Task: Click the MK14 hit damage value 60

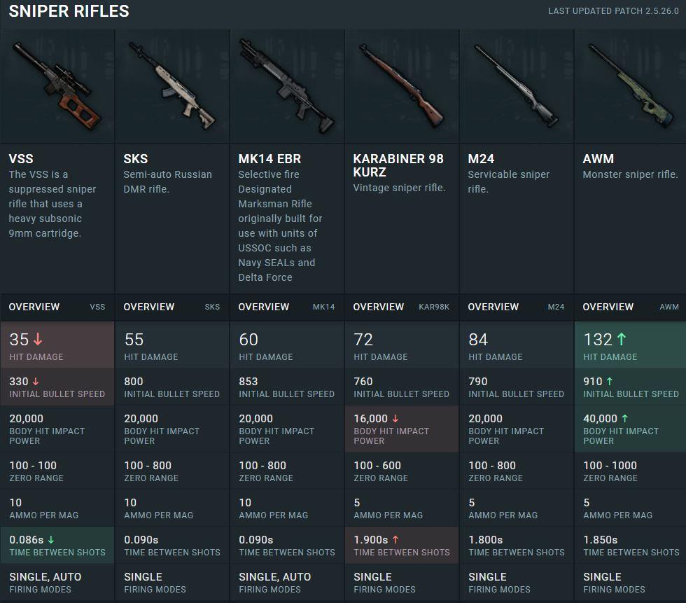Action: coord(248,340)
